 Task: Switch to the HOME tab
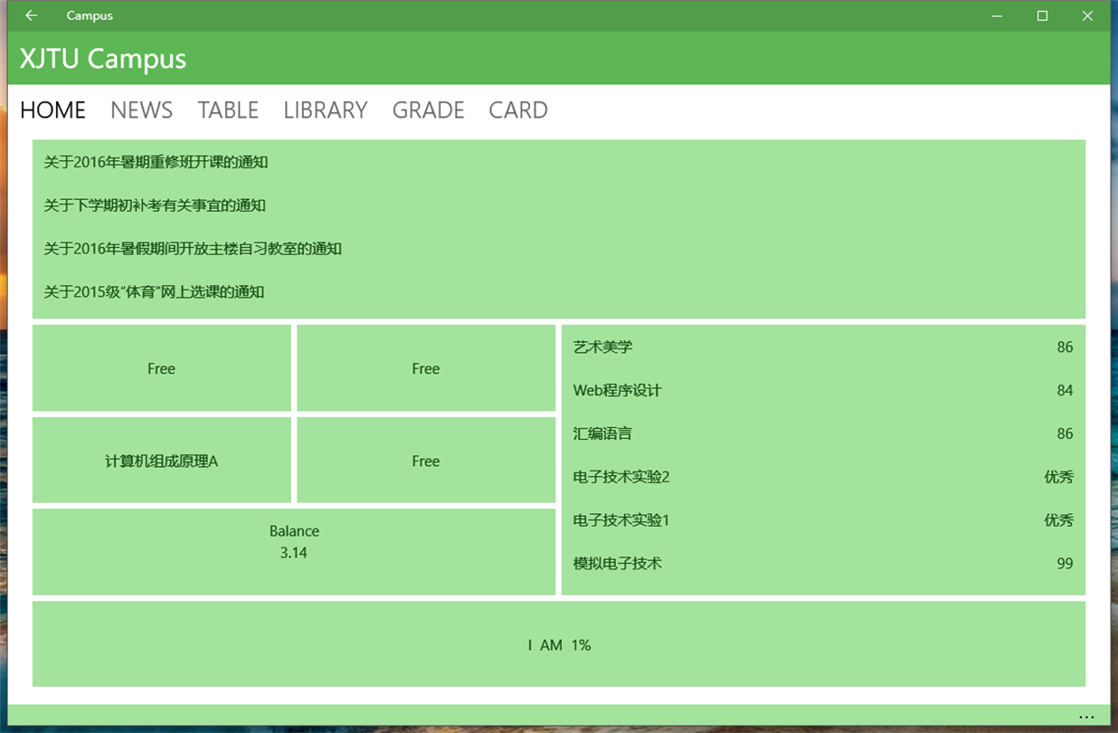point(52,110)
